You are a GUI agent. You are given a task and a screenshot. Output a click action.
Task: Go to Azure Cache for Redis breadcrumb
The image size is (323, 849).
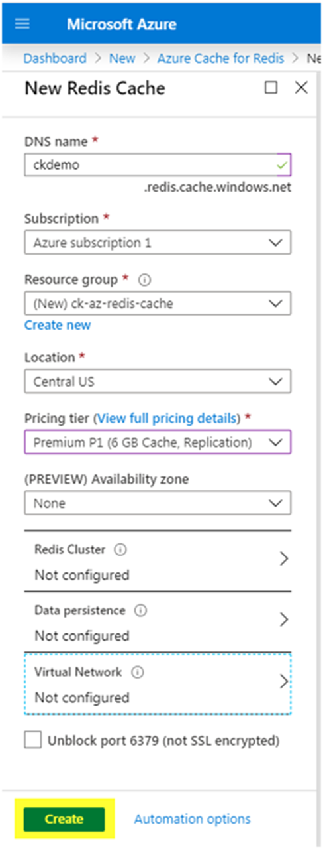coord(220,58)
